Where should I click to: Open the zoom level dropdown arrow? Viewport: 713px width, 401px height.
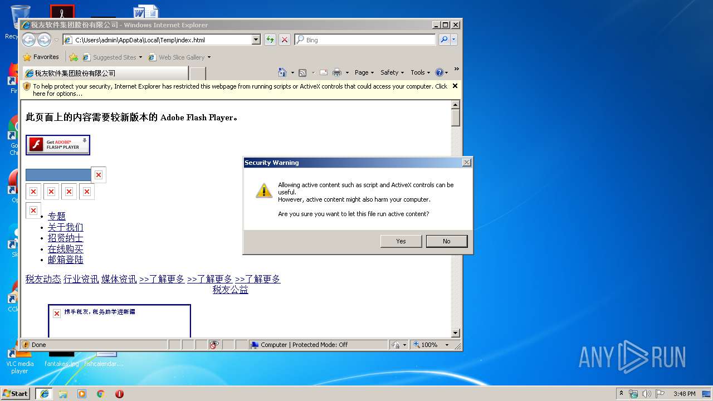447,345
